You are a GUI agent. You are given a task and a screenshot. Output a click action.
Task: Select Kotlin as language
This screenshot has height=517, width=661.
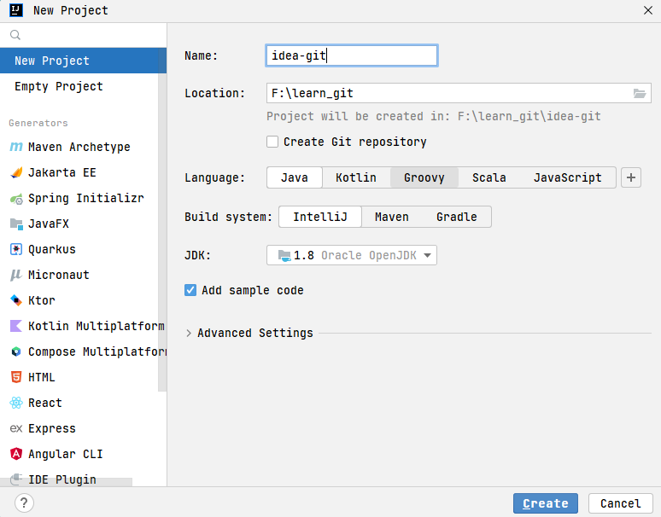pos(356,177)
